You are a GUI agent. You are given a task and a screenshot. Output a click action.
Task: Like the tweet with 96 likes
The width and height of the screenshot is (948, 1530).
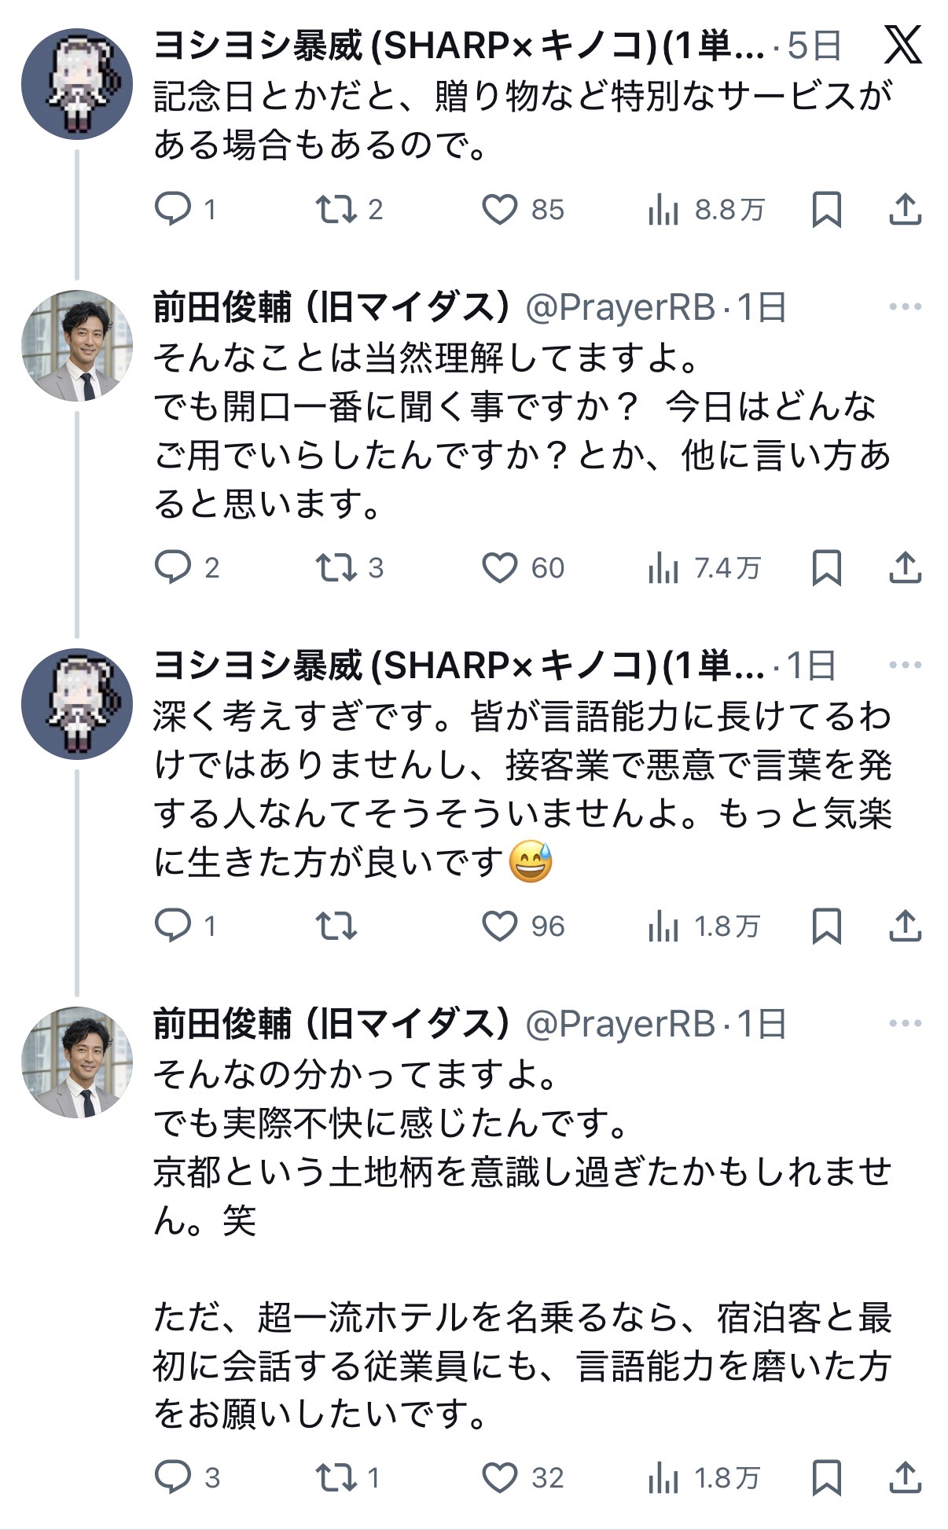pyautogui.click(x=500, y=926)
